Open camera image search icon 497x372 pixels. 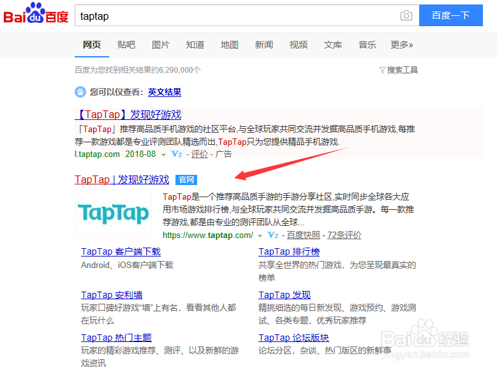pos(406,15)
